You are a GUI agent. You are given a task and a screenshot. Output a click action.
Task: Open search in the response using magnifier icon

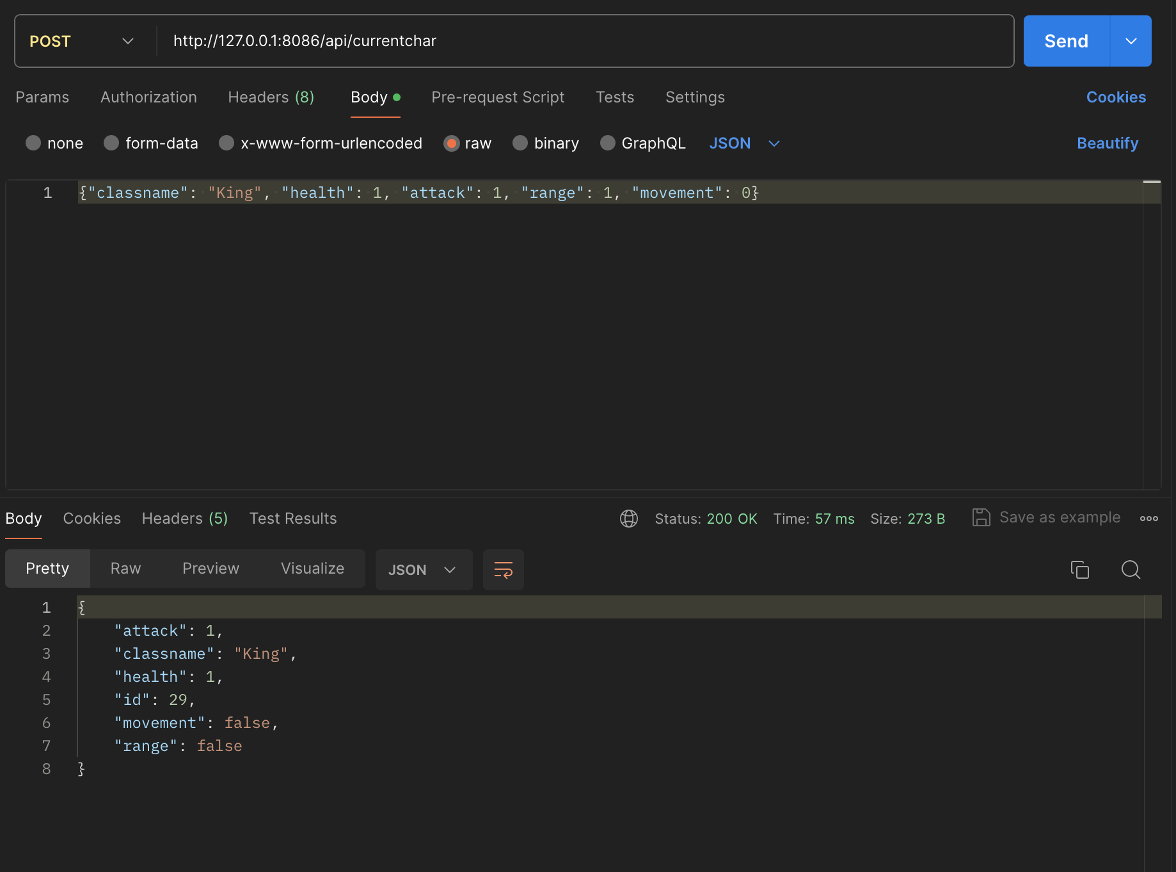(1131, 569)
